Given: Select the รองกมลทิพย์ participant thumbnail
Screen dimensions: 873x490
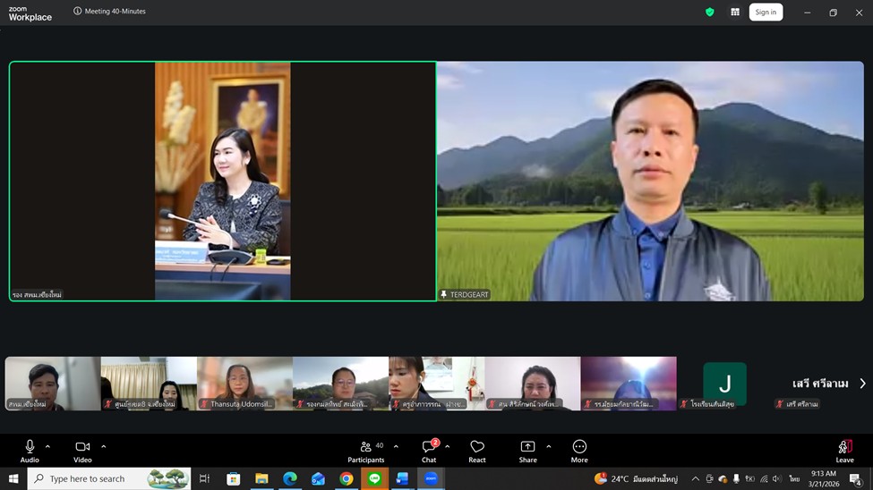Looking at the screenshot, I should pos(341,384).
